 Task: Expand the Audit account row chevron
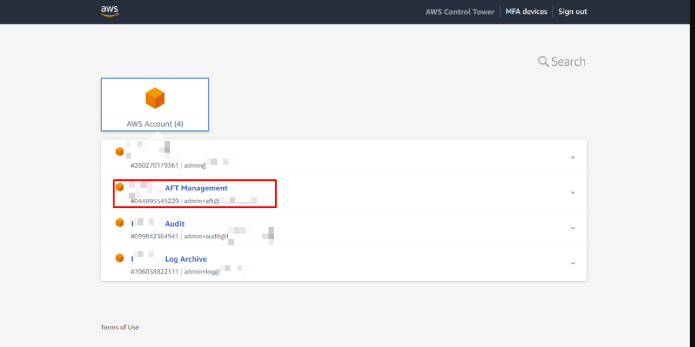[573, 228]
